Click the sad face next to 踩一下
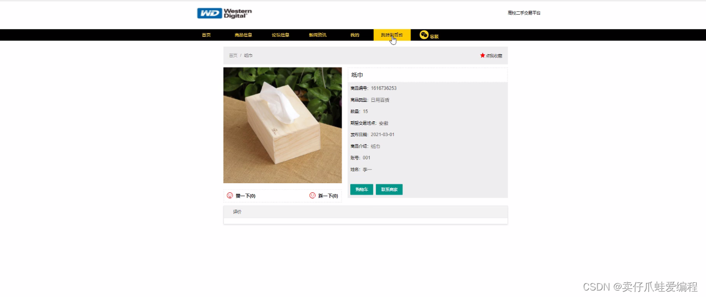 tap(312, 196)
